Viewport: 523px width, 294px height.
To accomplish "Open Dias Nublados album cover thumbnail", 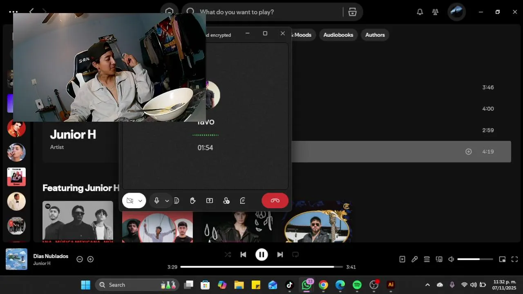I will (x=16, y=259).
